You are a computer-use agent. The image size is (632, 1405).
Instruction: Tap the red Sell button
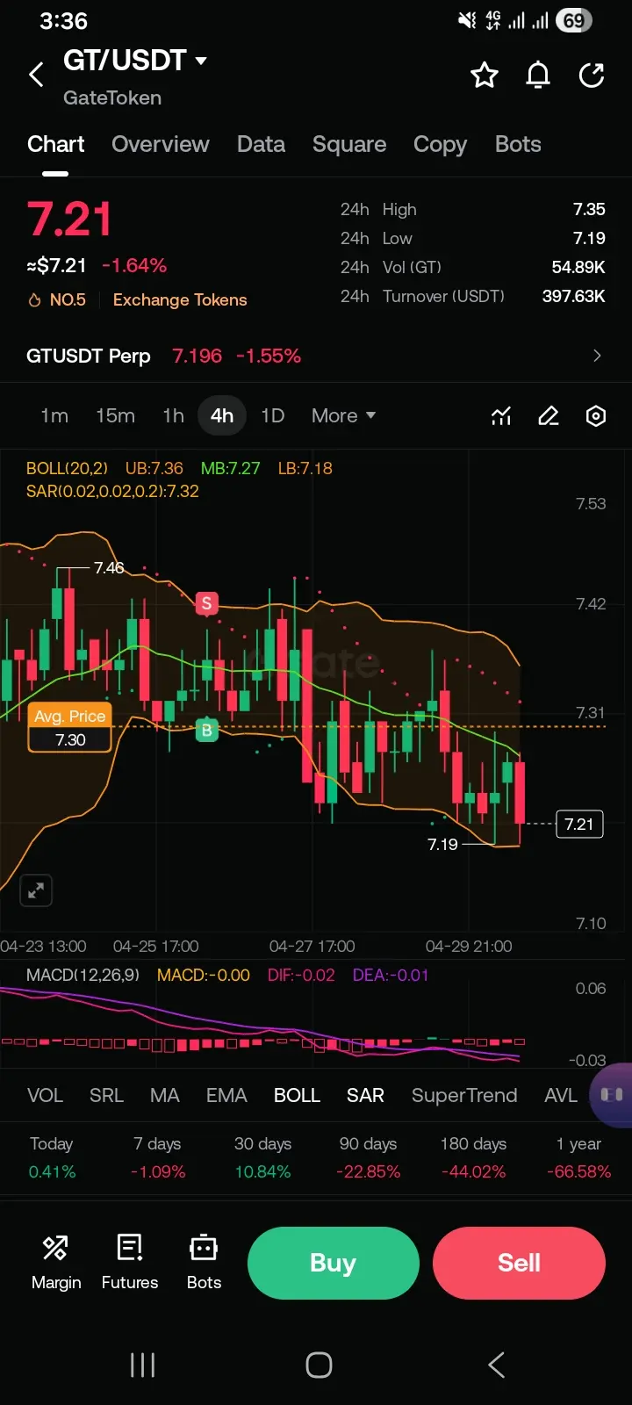click(519, 1263)
